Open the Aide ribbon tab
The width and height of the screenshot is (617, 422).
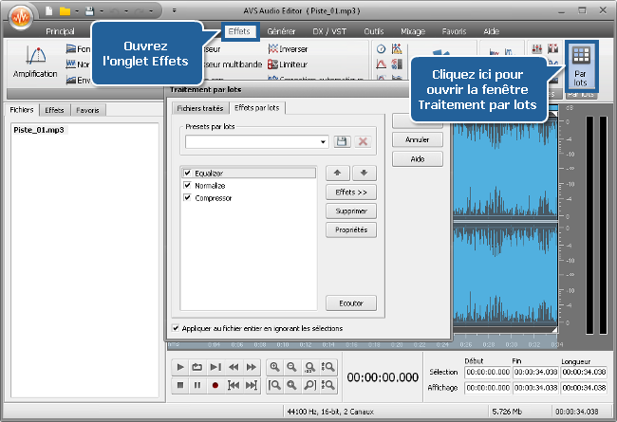click(x=491, y=31)
